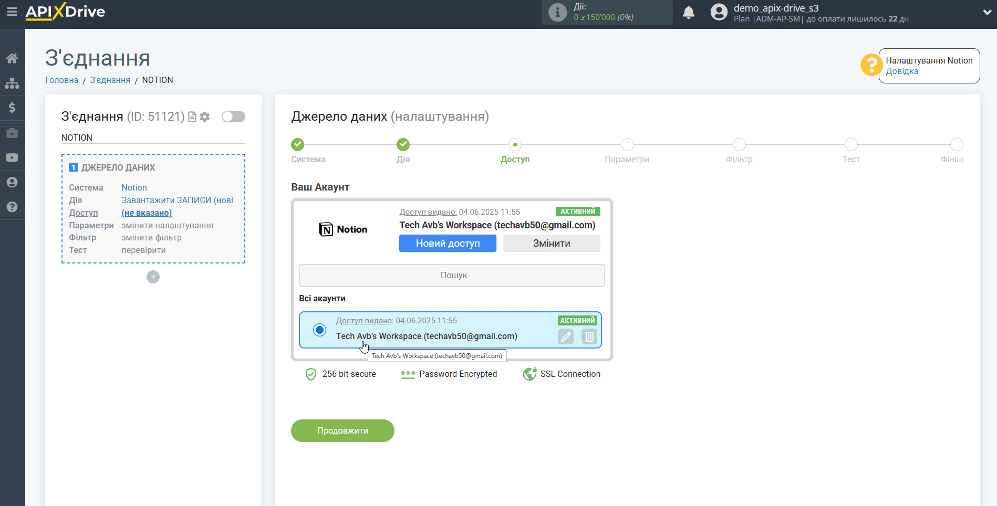Delete account with trash icon
The width and height of the screenshot is (997, 506).
589,337
